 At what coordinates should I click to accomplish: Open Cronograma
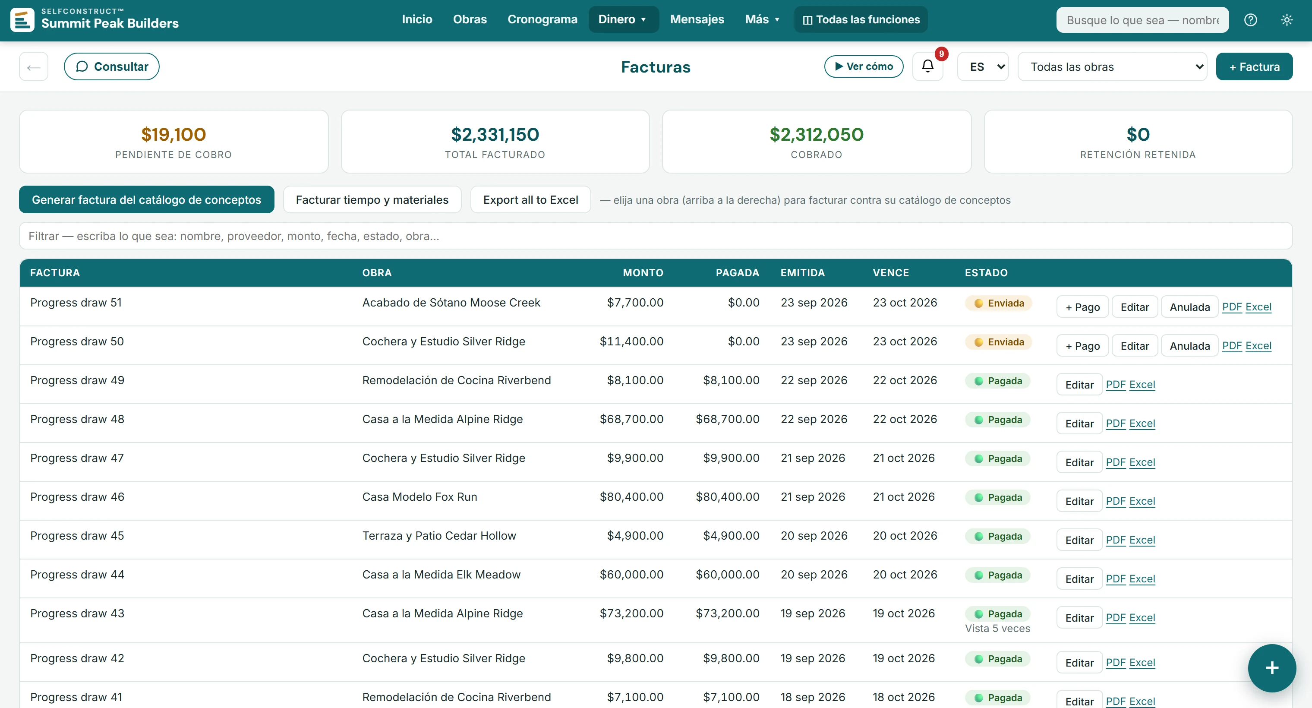click(x=542, y=19)
